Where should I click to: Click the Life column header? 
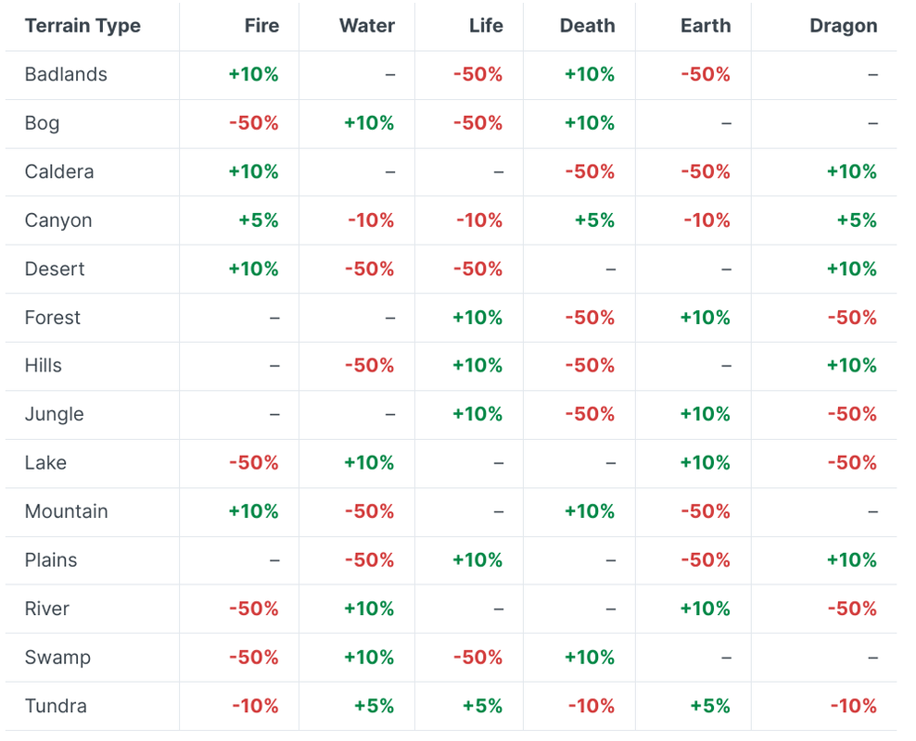(486, 26)
